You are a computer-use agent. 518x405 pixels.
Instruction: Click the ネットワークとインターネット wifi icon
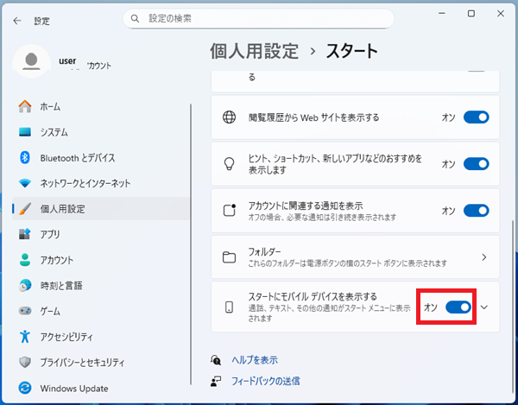pos(24,183)
